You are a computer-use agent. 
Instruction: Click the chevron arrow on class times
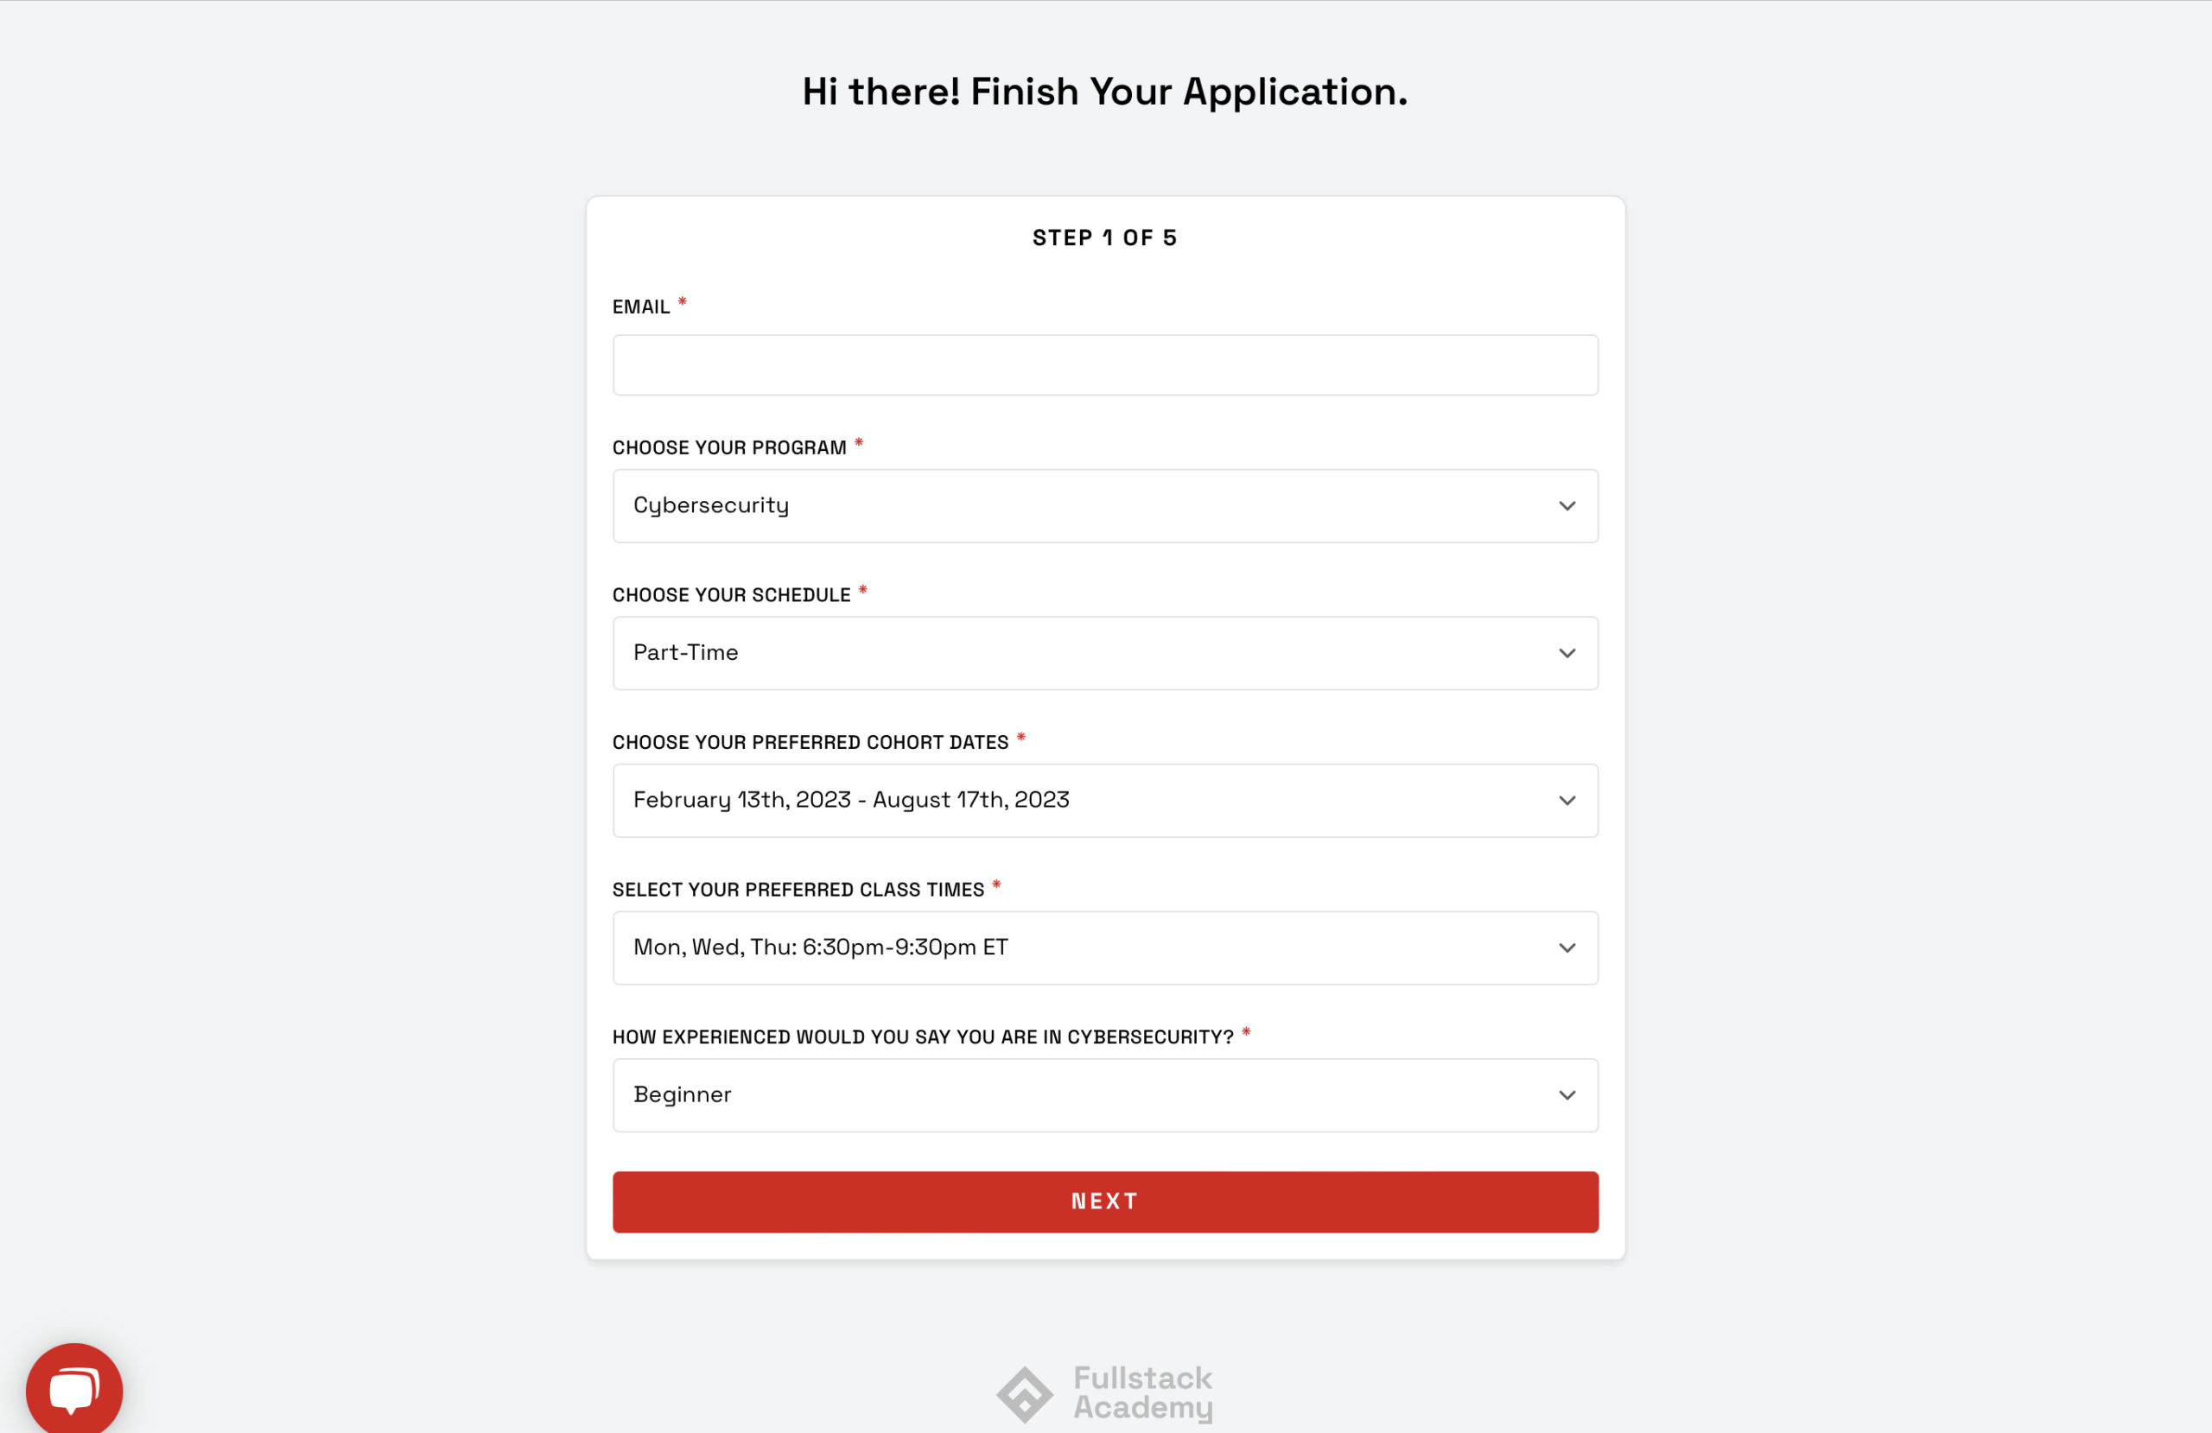click(1567, 948)
